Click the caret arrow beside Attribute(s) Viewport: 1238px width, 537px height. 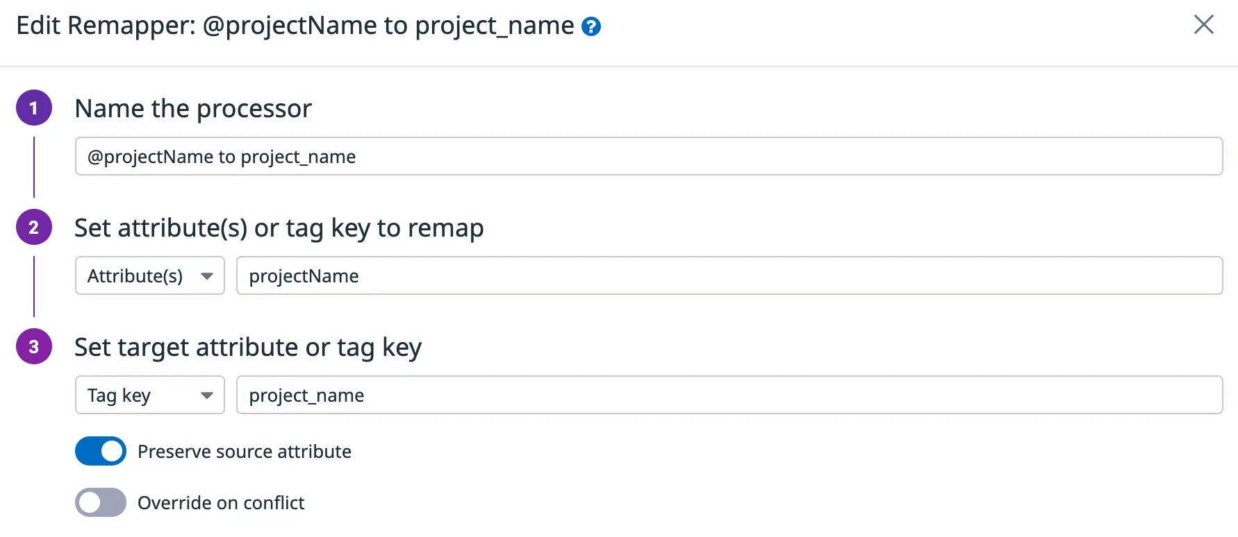click(x=206, y=276)
